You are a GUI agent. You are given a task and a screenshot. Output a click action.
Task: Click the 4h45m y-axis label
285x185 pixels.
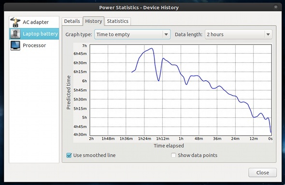(x=80, y=127)
